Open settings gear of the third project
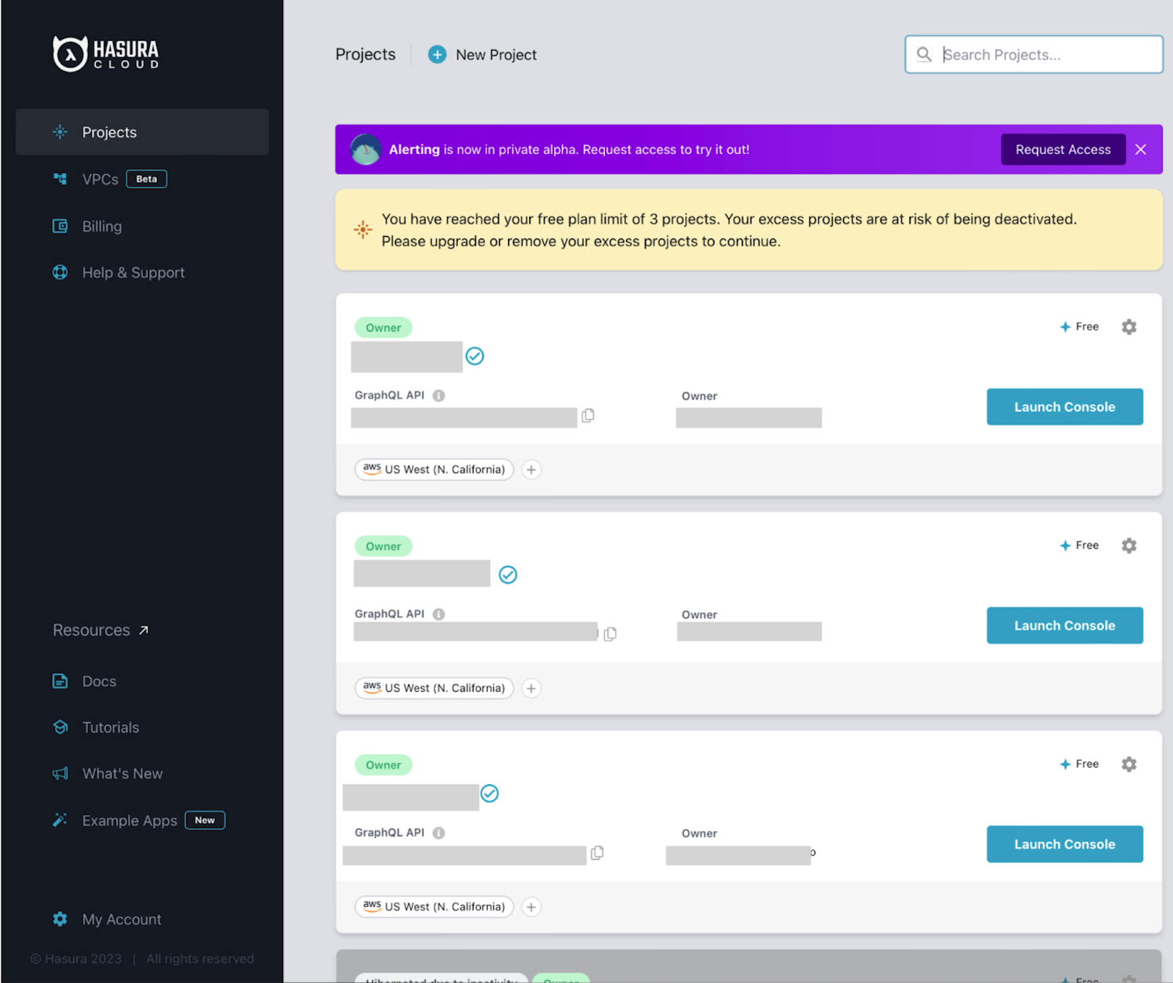The width and height of the screenshot is (1173, 983). [x=1129, y=765]
